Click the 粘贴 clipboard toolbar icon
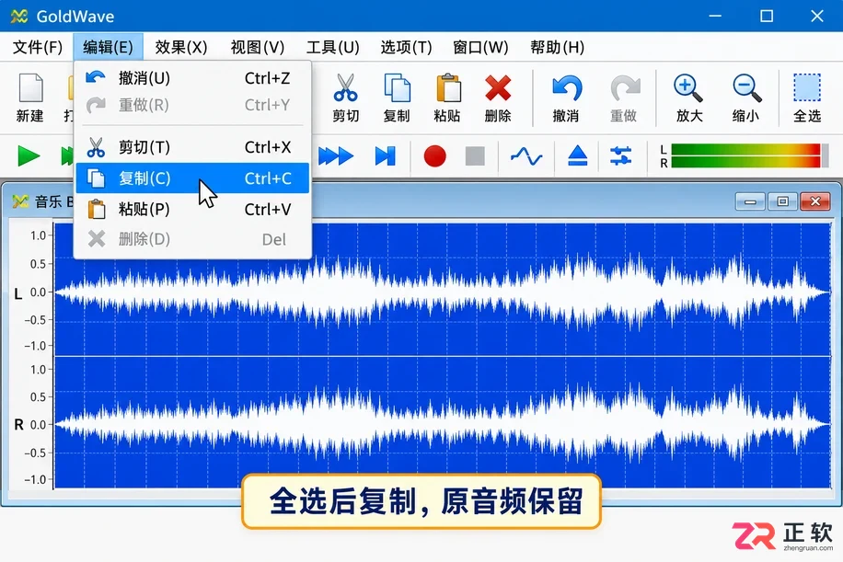The width and height of the screenshot is (843, 562). point(447,97)
